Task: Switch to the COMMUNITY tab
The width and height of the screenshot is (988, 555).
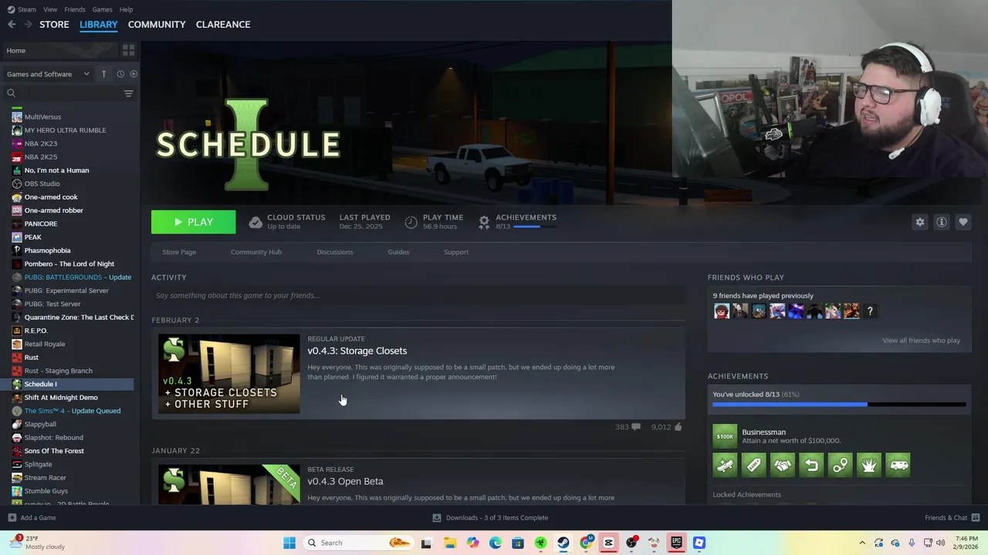Action: (157, 25)
